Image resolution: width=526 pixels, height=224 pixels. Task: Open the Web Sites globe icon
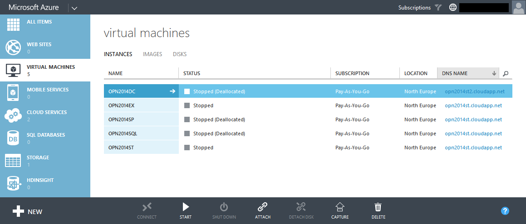tap(14, 48)
